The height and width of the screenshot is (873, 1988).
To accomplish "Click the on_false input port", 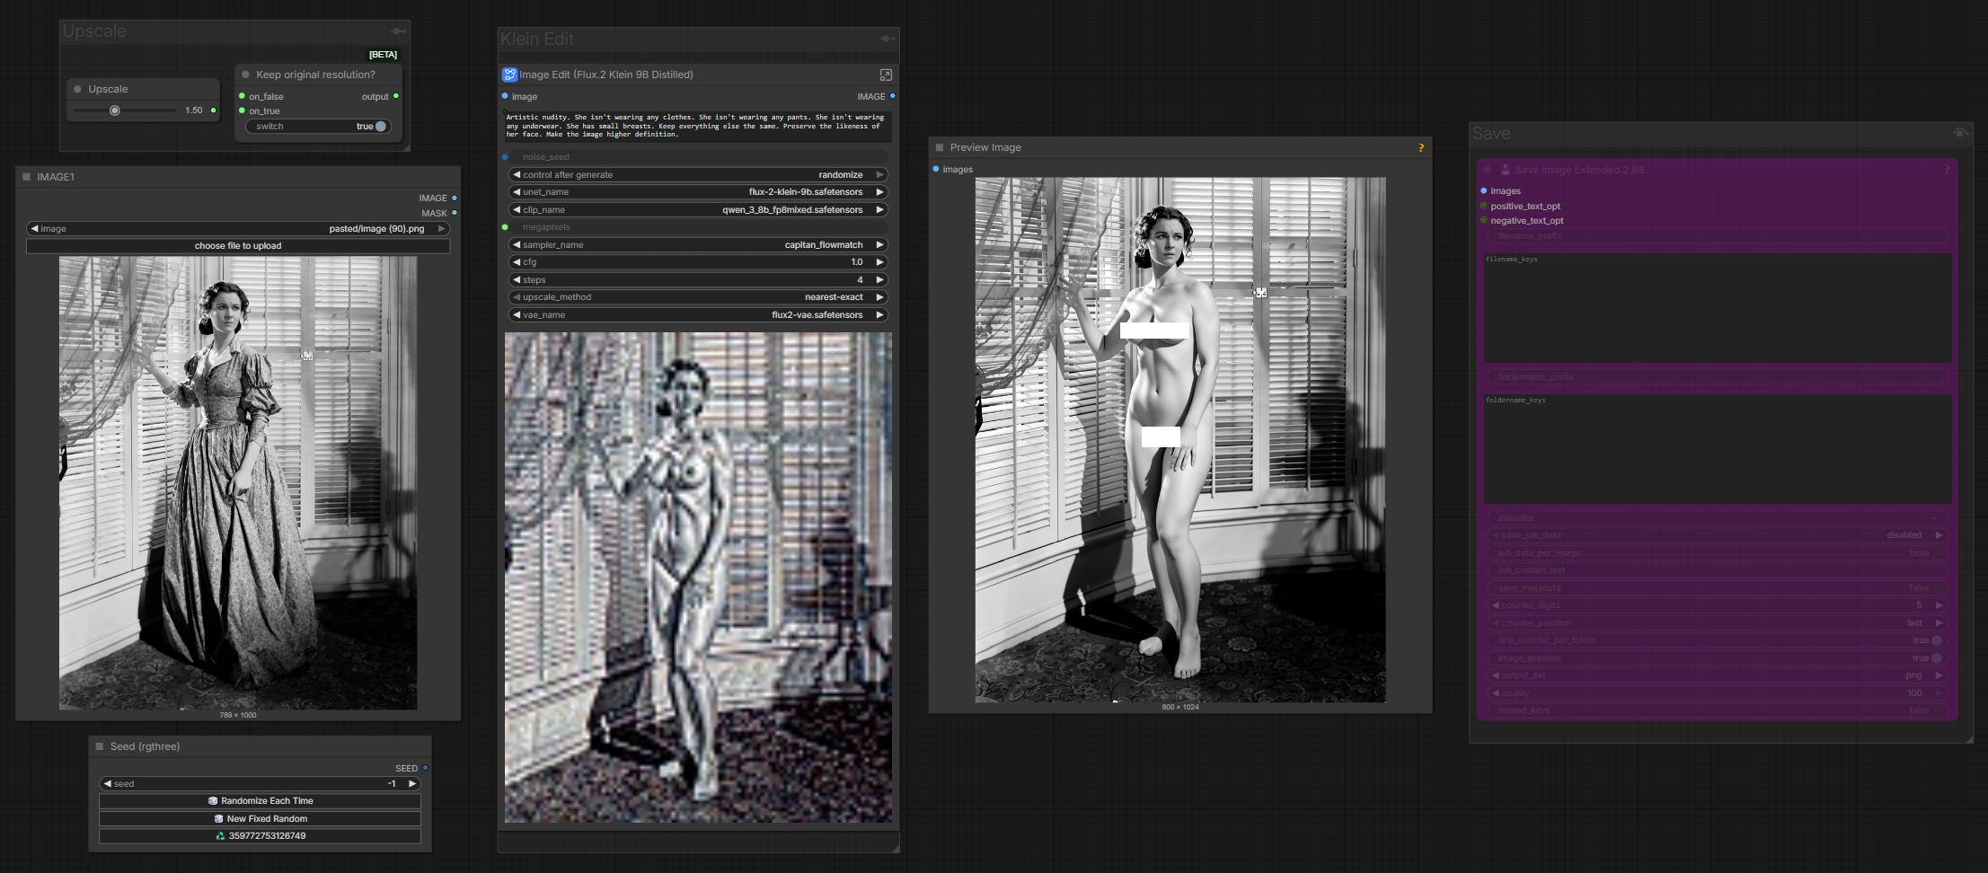I will tap(242, 96).
